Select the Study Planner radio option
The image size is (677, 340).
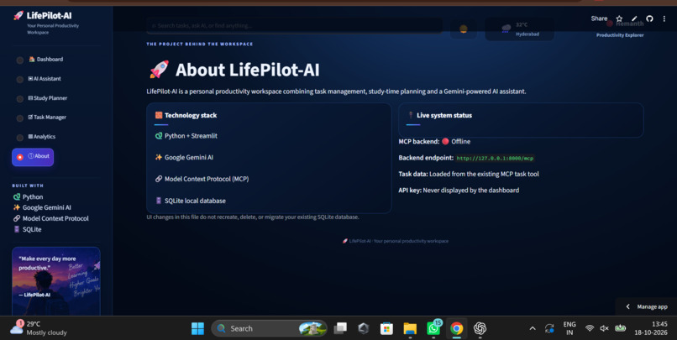coord(20,99)
